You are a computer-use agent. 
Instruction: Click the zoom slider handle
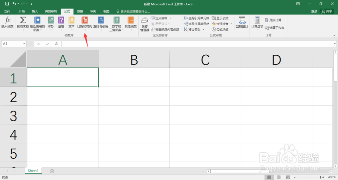[320, 177]
